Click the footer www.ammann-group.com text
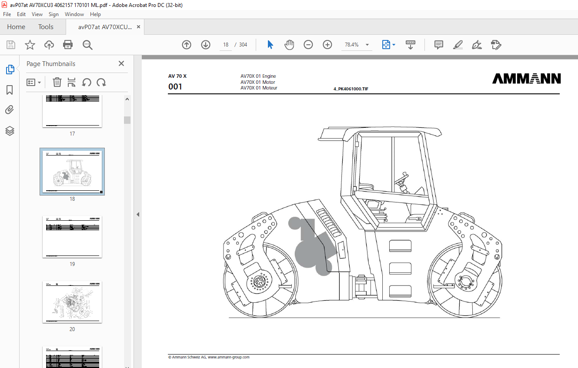Image resolution: width=578 pixels, height=368 pixels. coord(229,357)
